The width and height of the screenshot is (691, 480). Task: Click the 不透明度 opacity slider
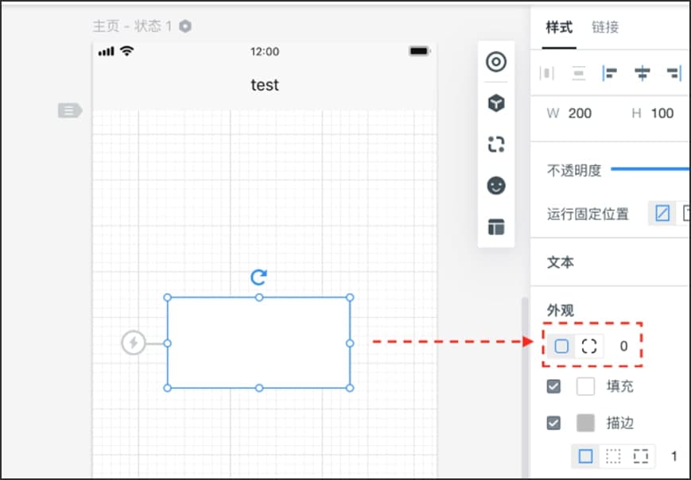click(x=650, y=168)
